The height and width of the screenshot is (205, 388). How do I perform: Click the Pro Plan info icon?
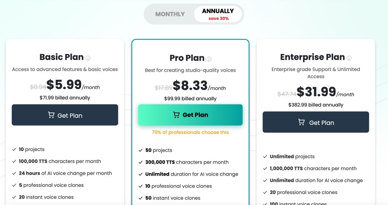[209, 59]
